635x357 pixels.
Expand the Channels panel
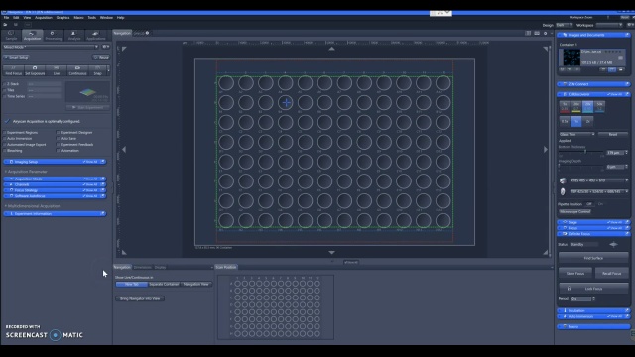(55, 184)
